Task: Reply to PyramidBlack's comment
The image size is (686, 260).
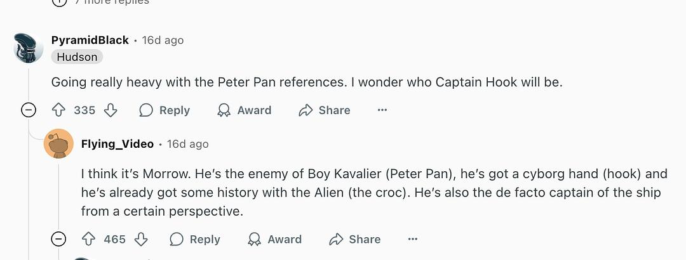Action: pos(165,110)
